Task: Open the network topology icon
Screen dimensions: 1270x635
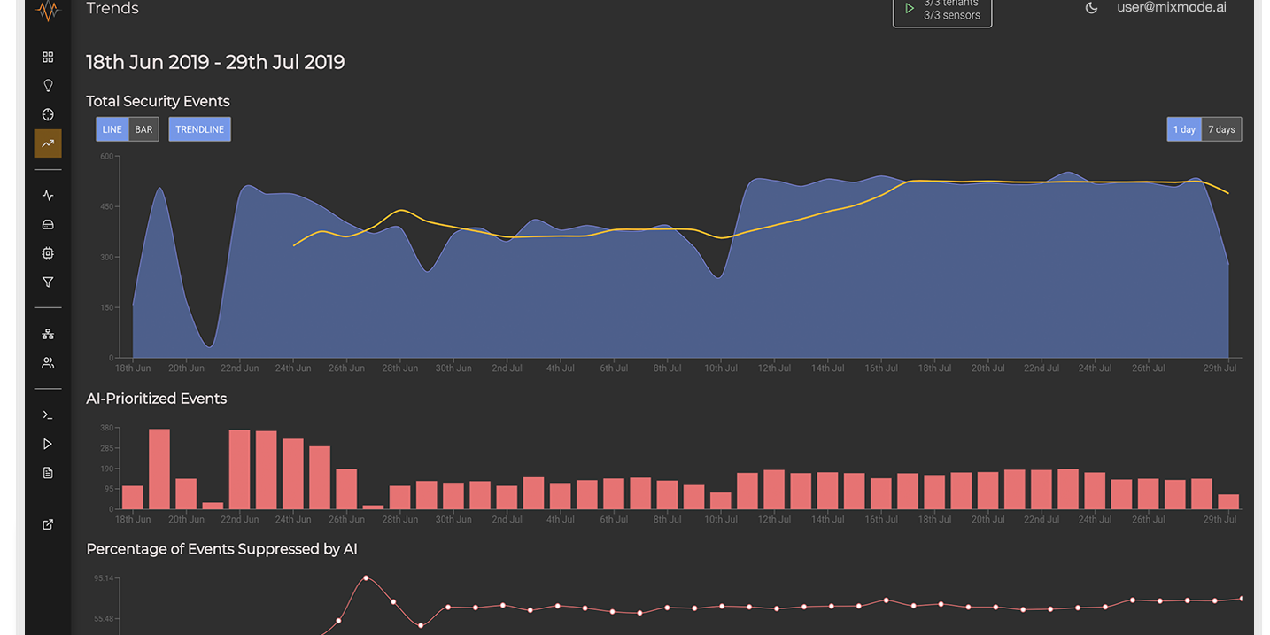Action: coord(48,334)
